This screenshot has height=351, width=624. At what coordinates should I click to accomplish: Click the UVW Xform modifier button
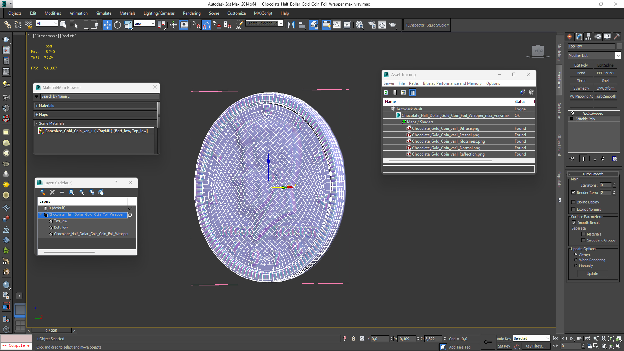point(605,88)
